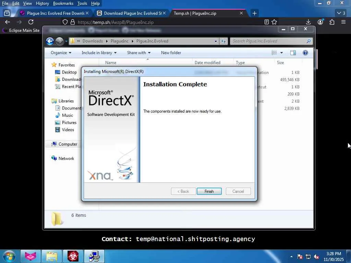Image resolution: width=351 pixels, height=263 pixels.
Task: Click the shield tracking protection icon
Action: (x=65, y=22)
